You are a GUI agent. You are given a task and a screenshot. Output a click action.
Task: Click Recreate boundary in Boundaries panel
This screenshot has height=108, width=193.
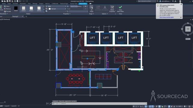pos(7,11)
